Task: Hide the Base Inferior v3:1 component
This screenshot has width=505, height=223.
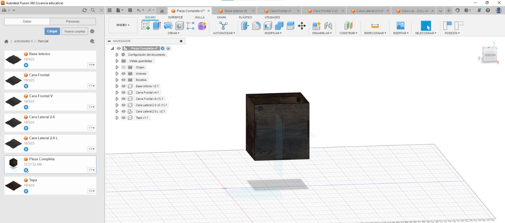Action: pyautogui.click(x=123, y=86)
